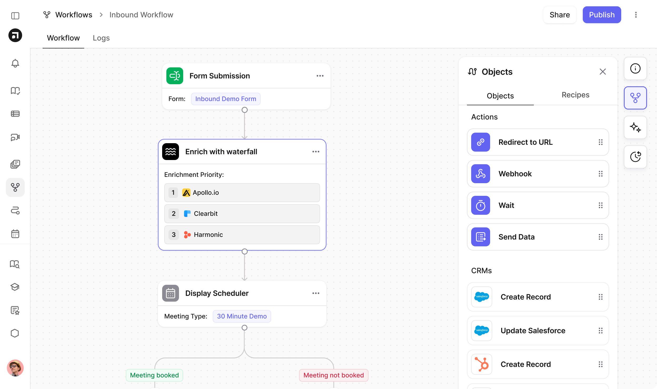Open the info panel icon
The width and height of the screenshot is (657, 389).
[635, 68]
